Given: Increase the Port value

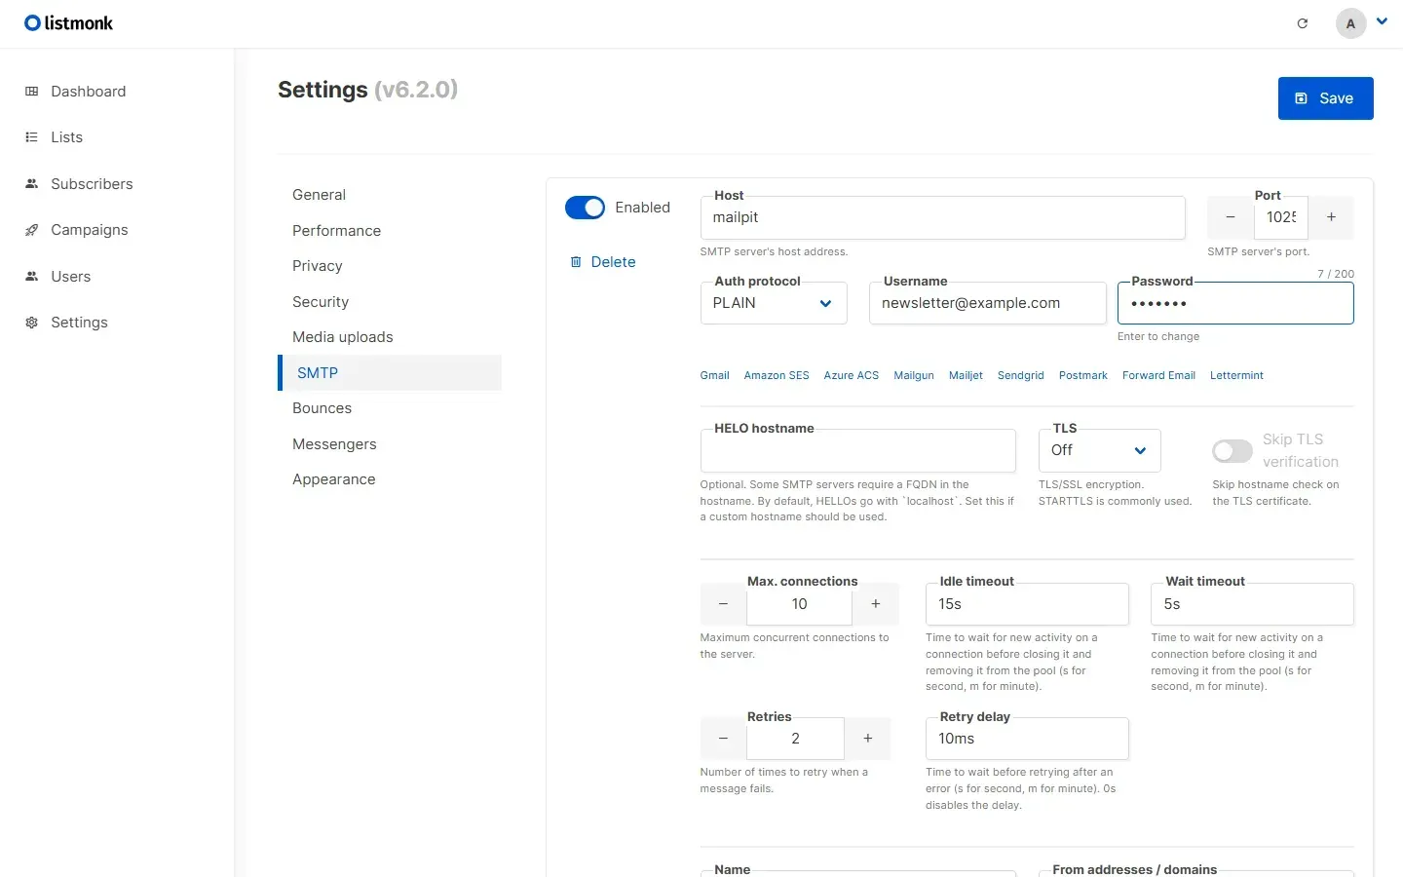Looking at the screenshot, I should click(x=1331, y=217).
